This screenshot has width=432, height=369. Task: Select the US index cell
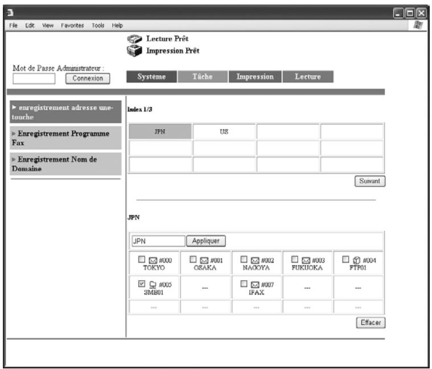point(224,131)
